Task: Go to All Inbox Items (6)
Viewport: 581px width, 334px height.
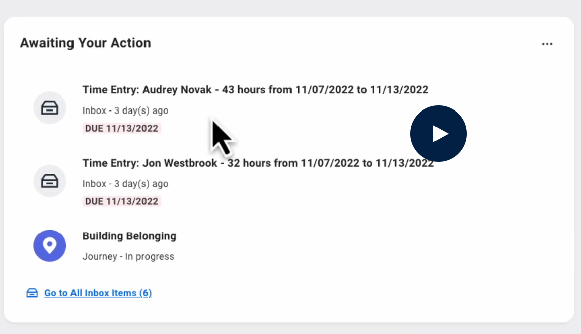Action: point(98,293)
